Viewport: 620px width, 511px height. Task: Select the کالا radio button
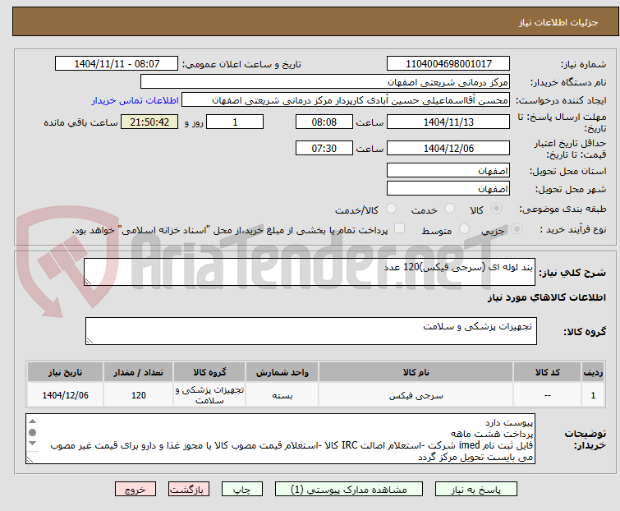(496, 209)
